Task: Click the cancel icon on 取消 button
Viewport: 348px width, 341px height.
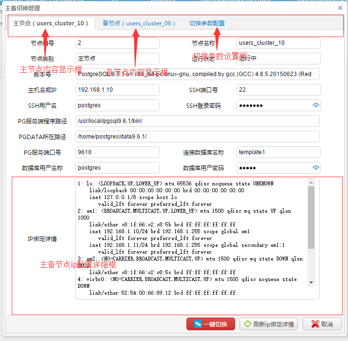Action: (x=314, y=324)
